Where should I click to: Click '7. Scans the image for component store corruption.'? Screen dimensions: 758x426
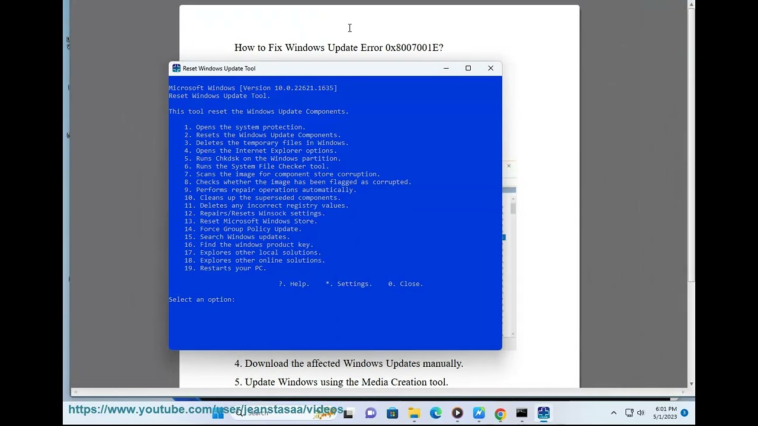click(282, 174)
